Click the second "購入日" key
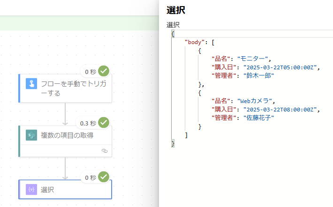This screenshot has width=333, height=207. (x=224, y=110)
